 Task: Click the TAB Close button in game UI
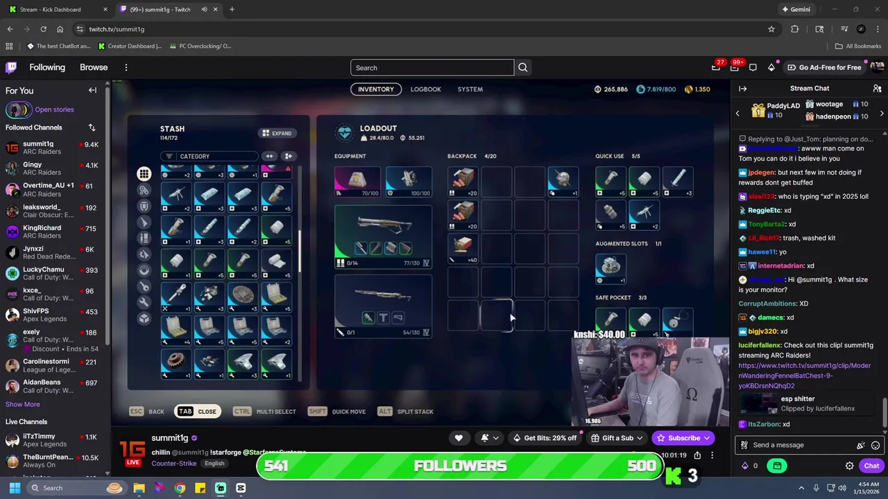198,412
